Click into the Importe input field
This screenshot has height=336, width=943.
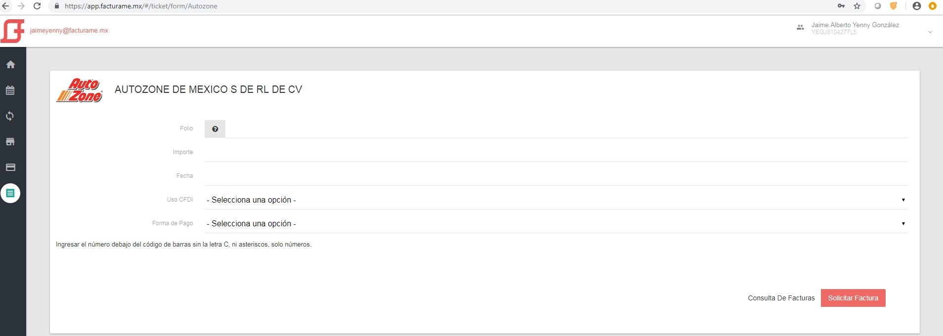pyautogui.click(x=556, y=152)
